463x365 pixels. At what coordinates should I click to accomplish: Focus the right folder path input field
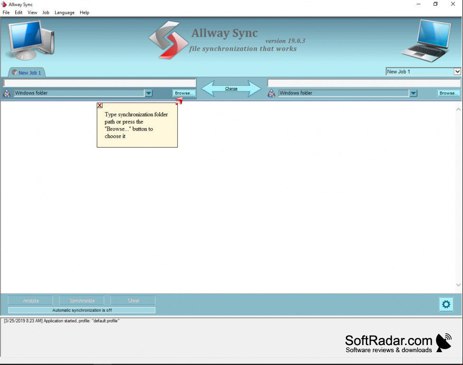pyautogui.click(x=364, y=83)
